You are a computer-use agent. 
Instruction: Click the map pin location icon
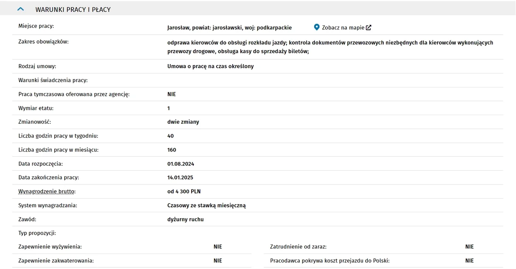(x=317, y=27)
